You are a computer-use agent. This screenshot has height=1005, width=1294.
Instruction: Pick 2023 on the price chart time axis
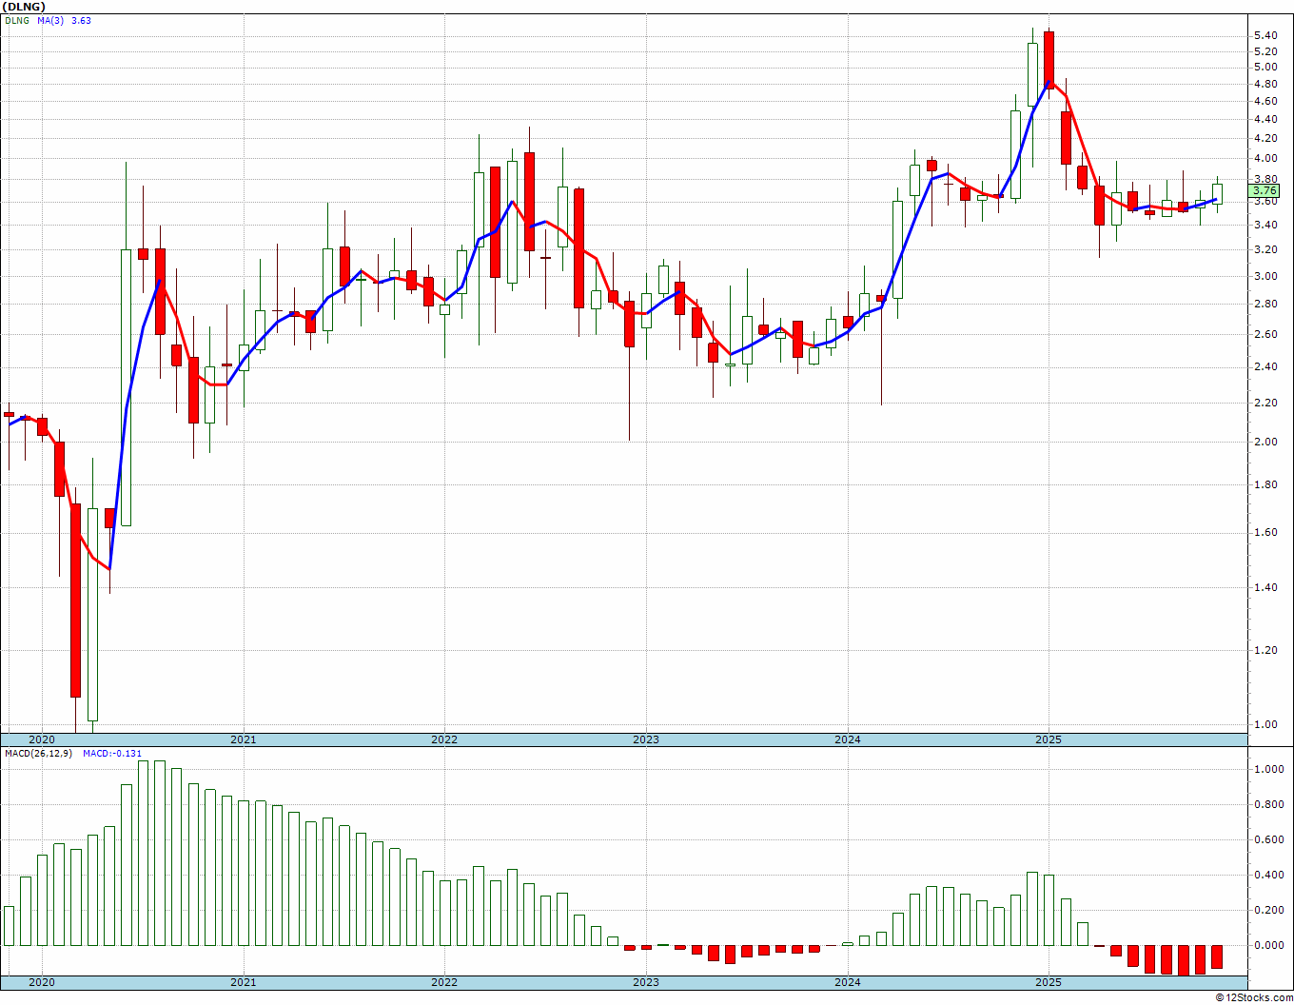point(646,739)
